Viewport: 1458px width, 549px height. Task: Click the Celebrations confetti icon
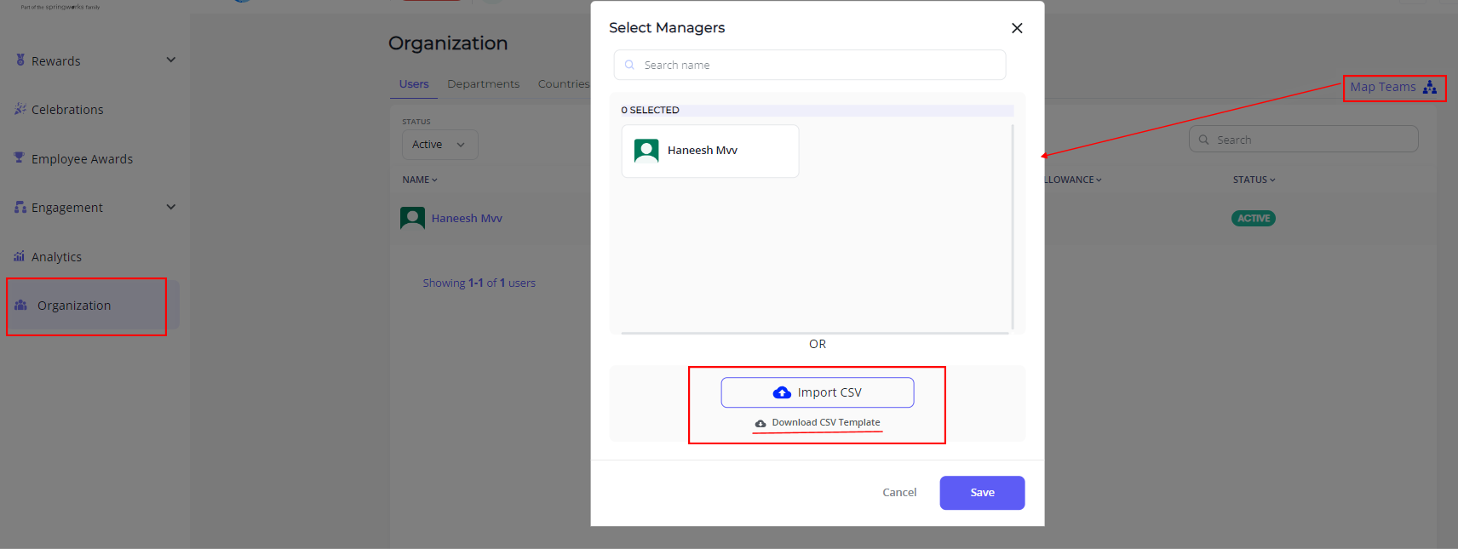point(20,109)
